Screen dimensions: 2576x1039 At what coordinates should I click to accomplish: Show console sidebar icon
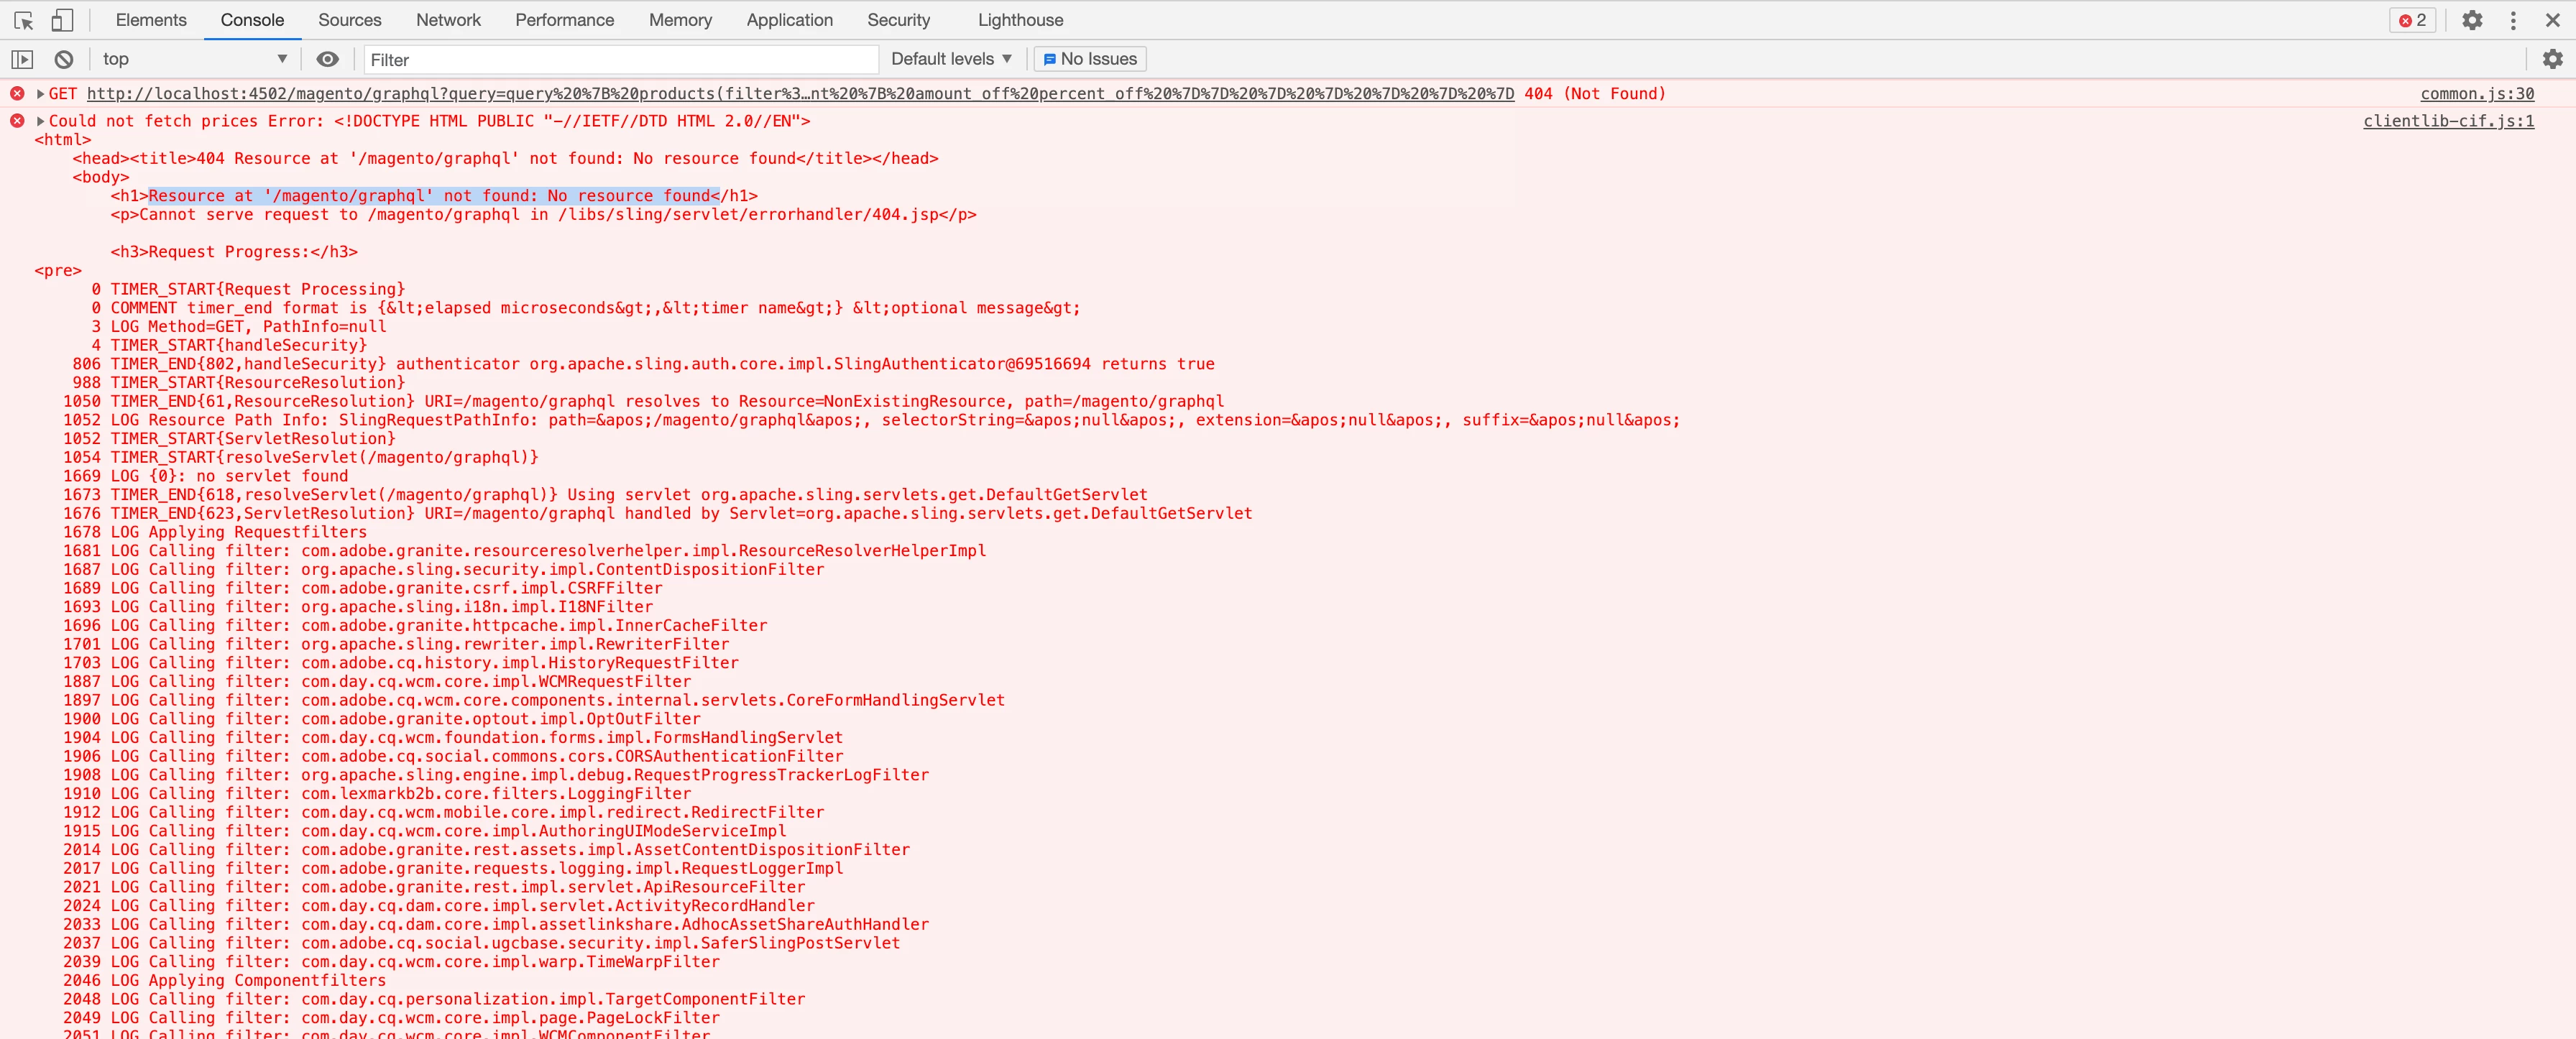(22, 59)
